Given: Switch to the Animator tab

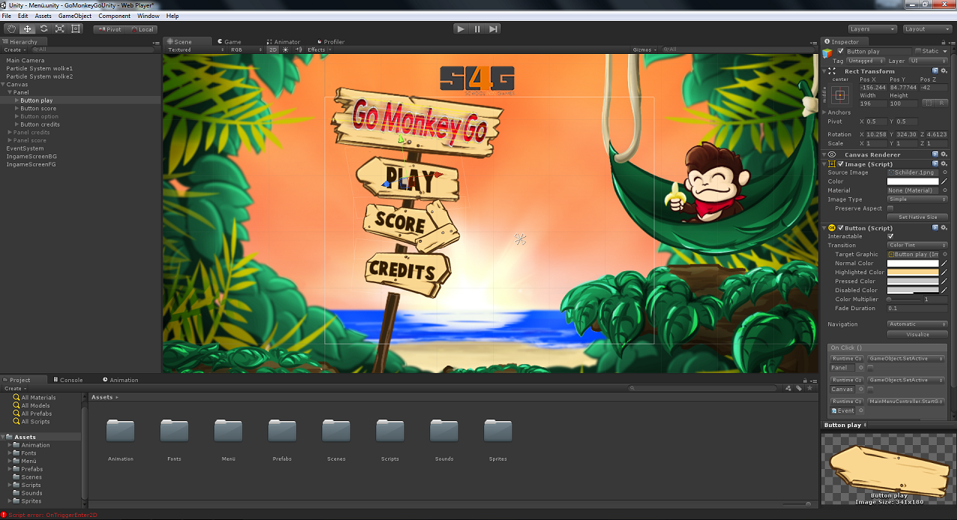Looking at the screenshot, I should [x=283, y=42].
